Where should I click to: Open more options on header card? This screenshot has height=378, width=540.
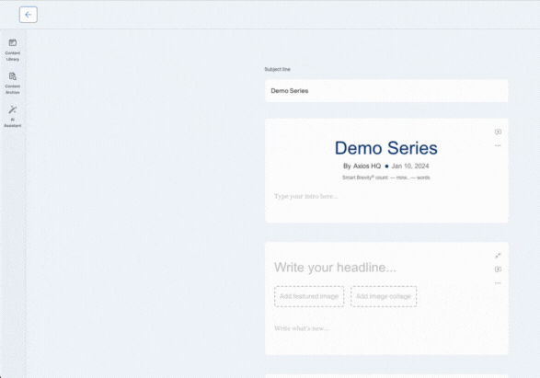(498, 145)
